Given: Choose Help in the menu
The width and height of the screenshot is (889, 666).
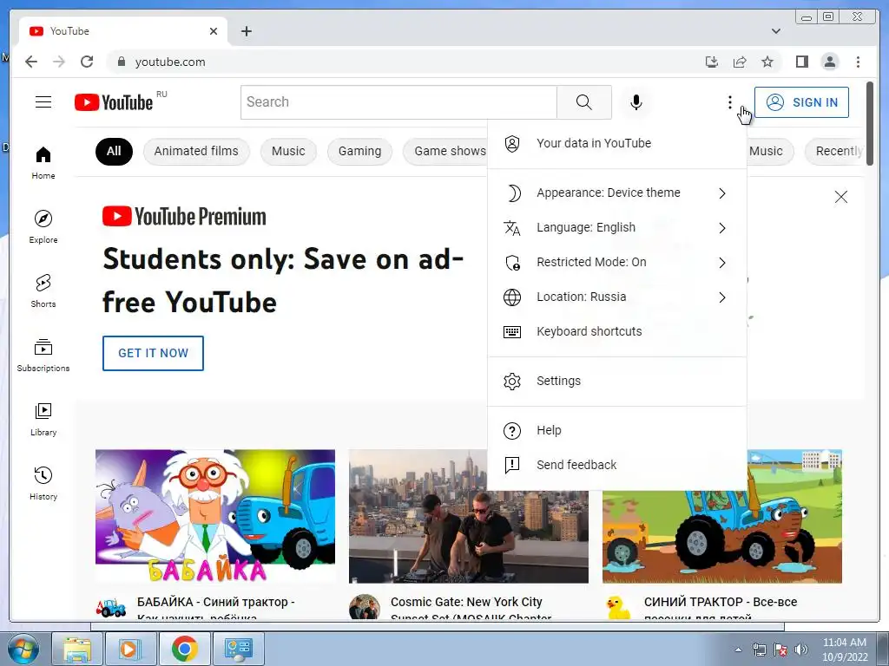Looking at the screenshot, I should coord(617,430).
